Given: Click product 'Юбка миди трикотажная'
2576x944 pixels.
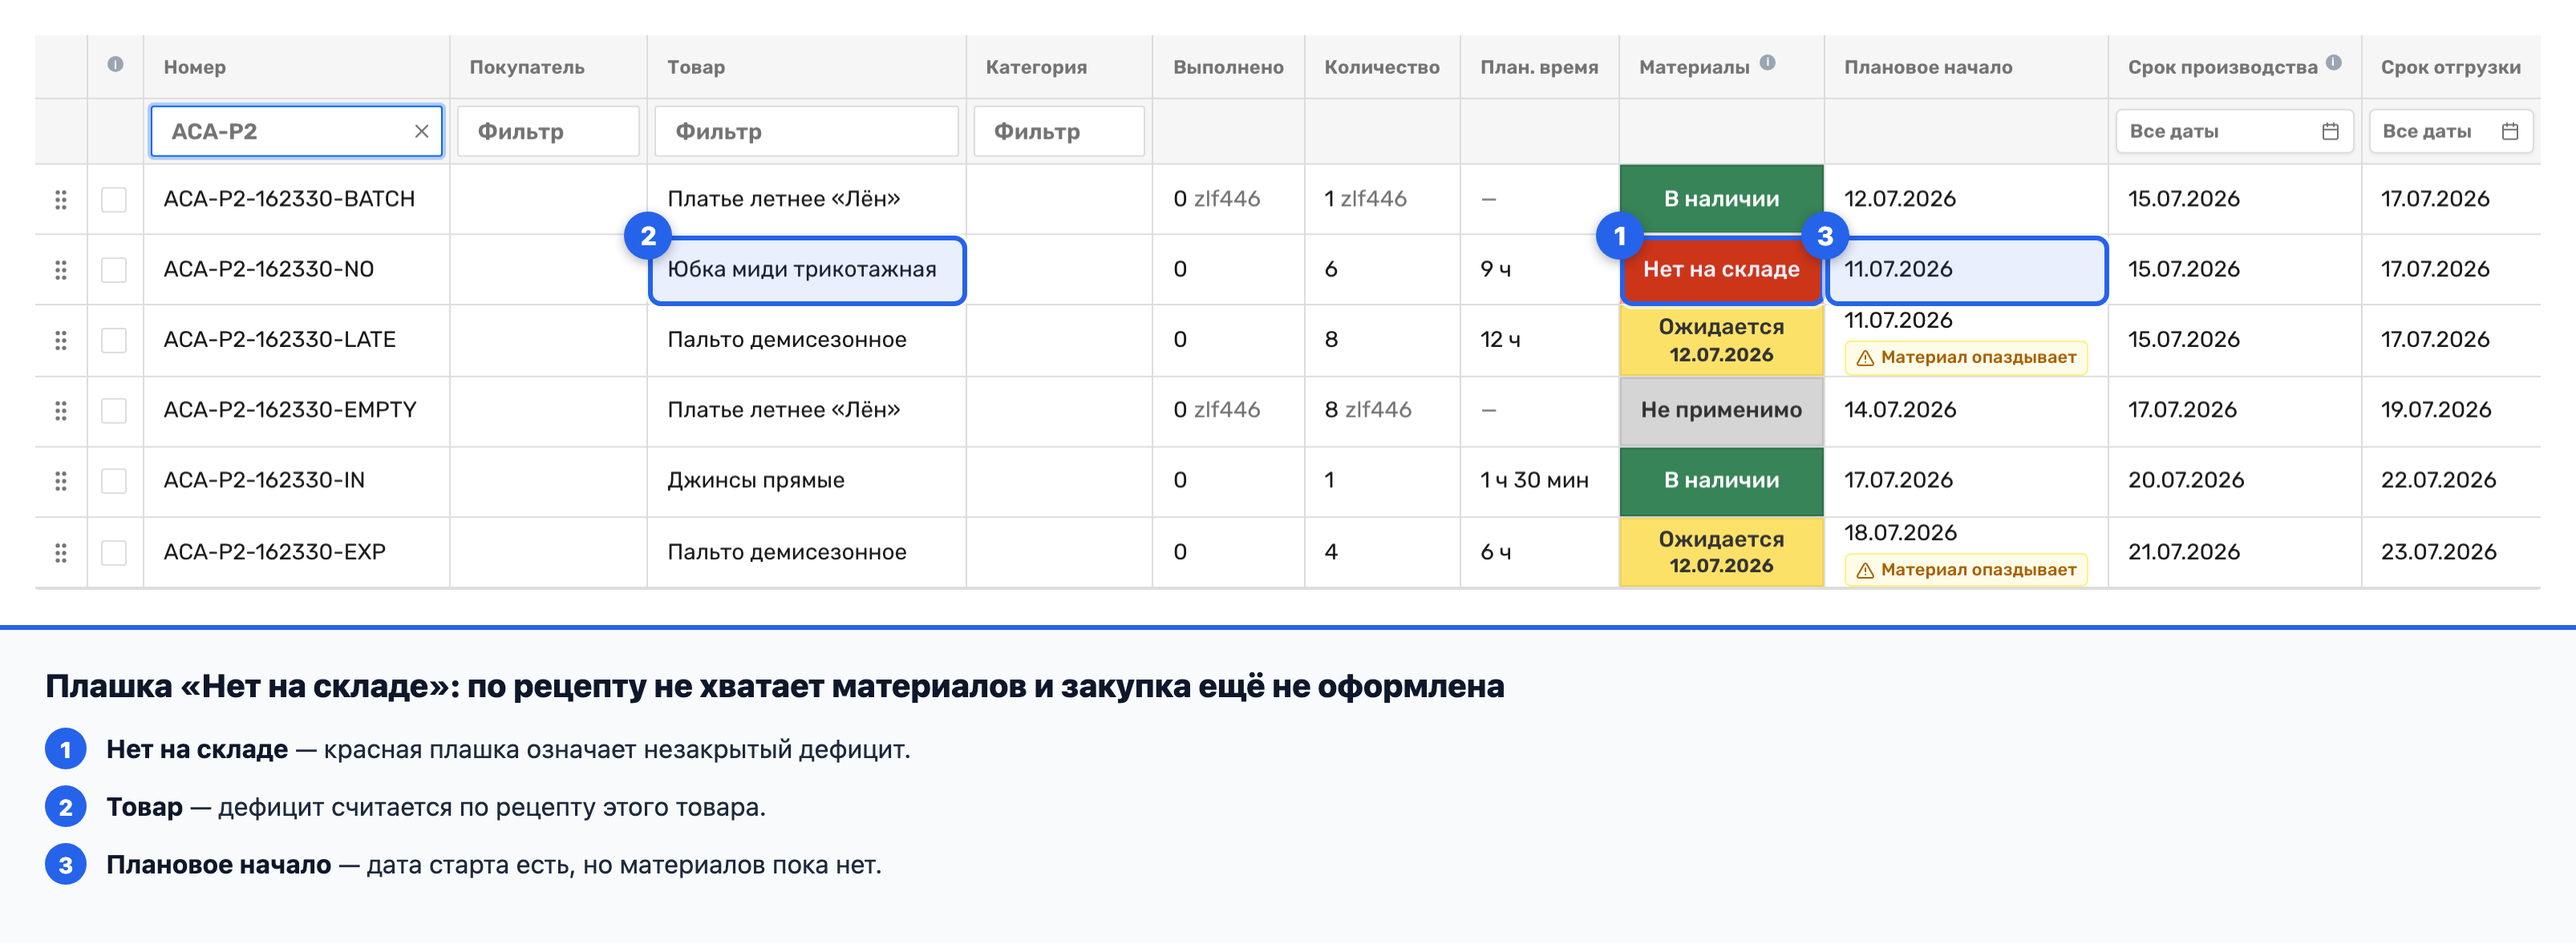Looking at the screenshot, I should 802,270.
